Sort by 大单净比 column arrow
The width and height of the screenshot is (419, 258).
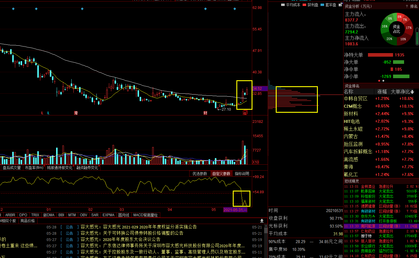pos(412,92)
